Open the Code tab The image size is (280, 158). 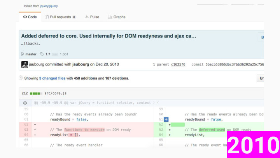[x=30, y=17]
